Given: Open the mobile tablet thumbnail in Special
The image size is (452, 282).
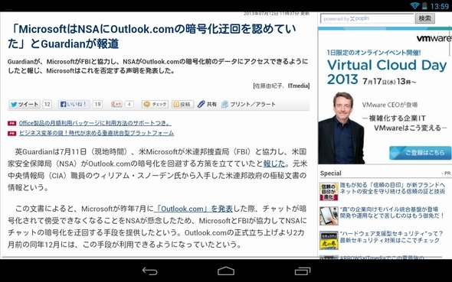Looking at the screenshot, I should pos(329,216).
